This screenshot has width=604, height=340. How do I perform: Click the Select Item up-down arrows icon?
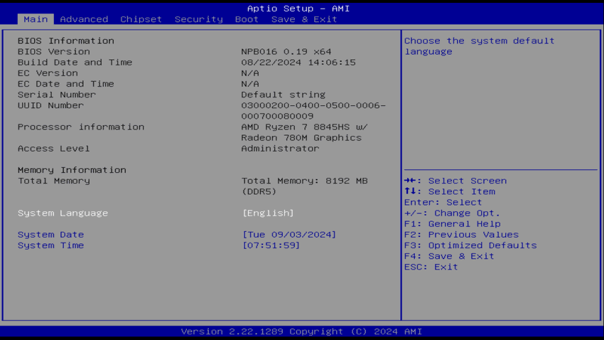(410, 191)
